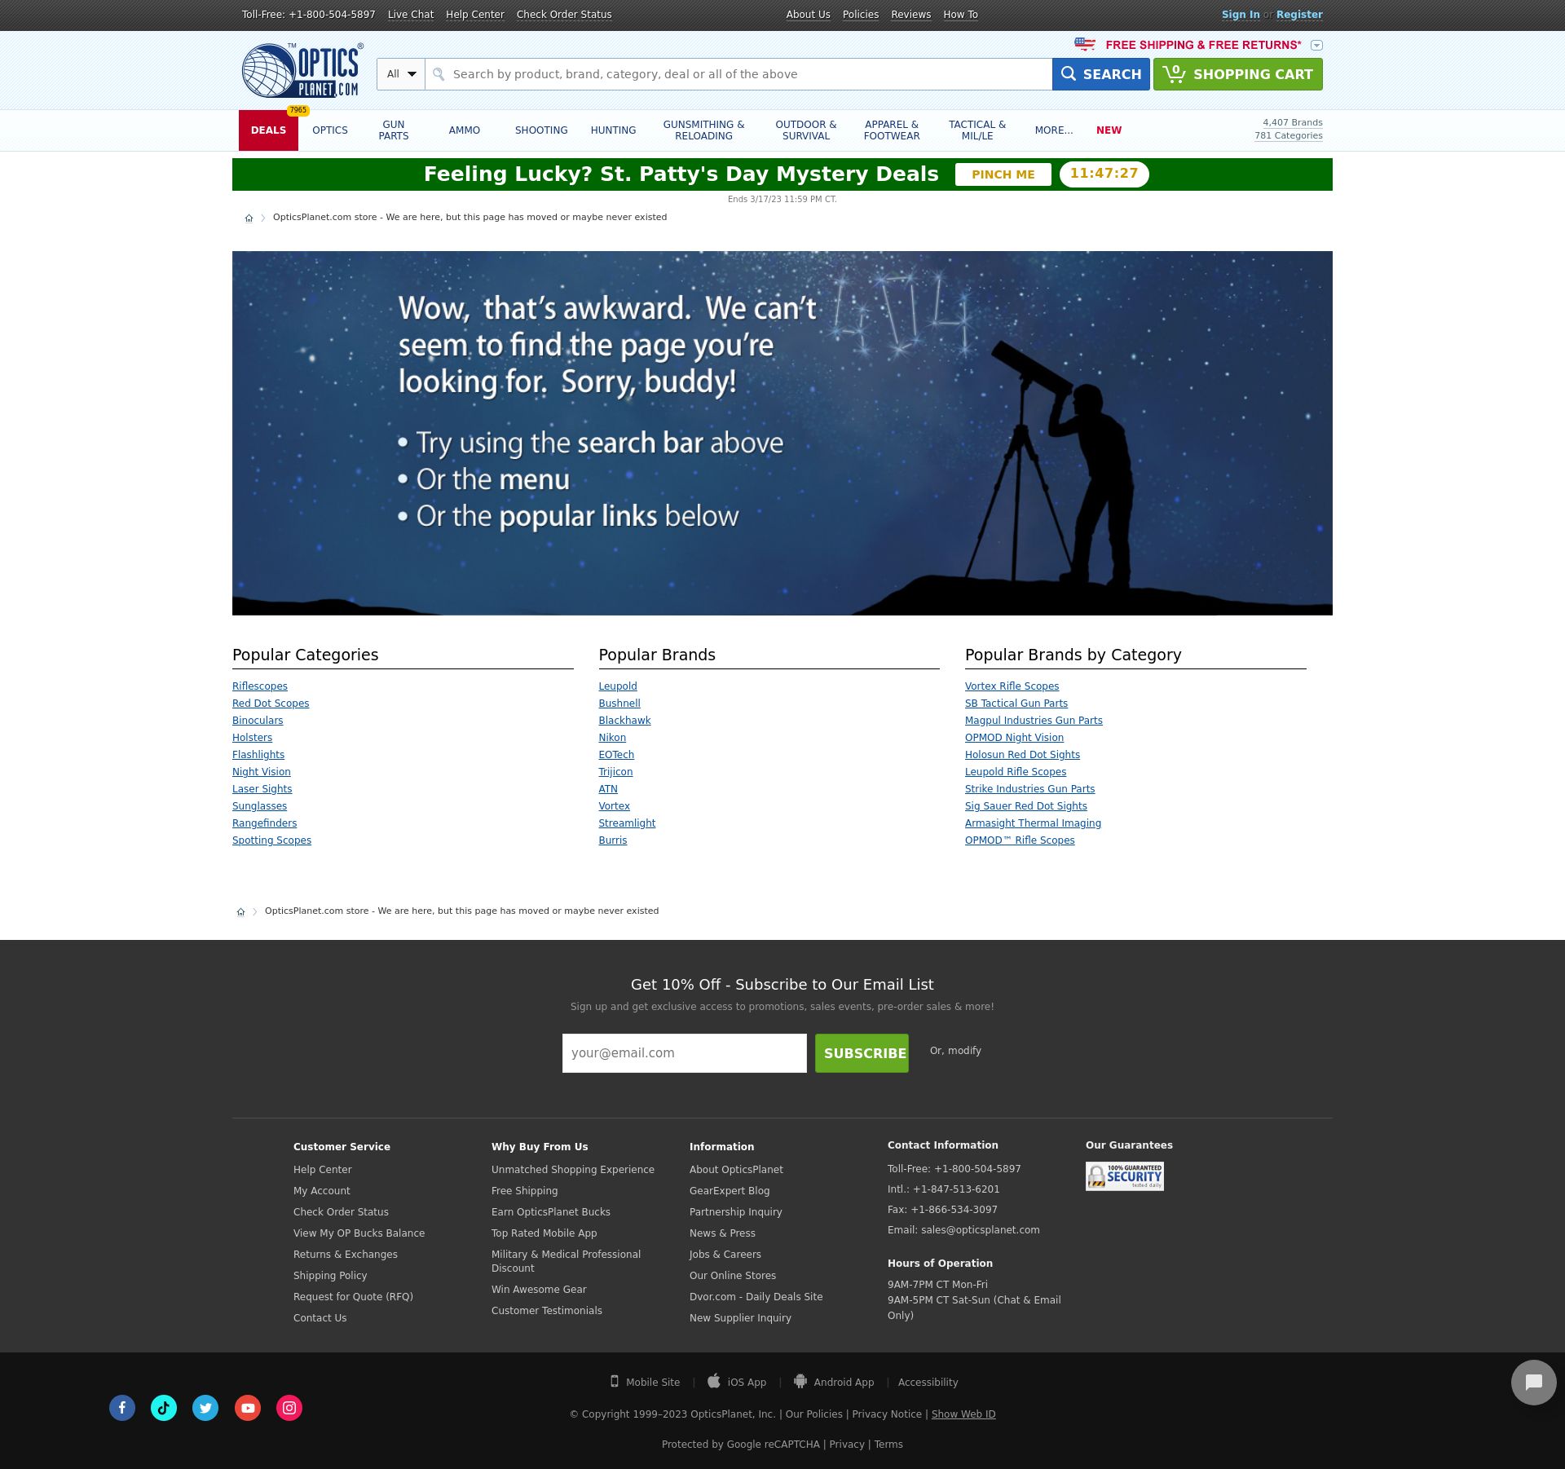The image size is (1565, 1469).
Task: Click the 'Or, modify' subscription link
Action: 955,1051
